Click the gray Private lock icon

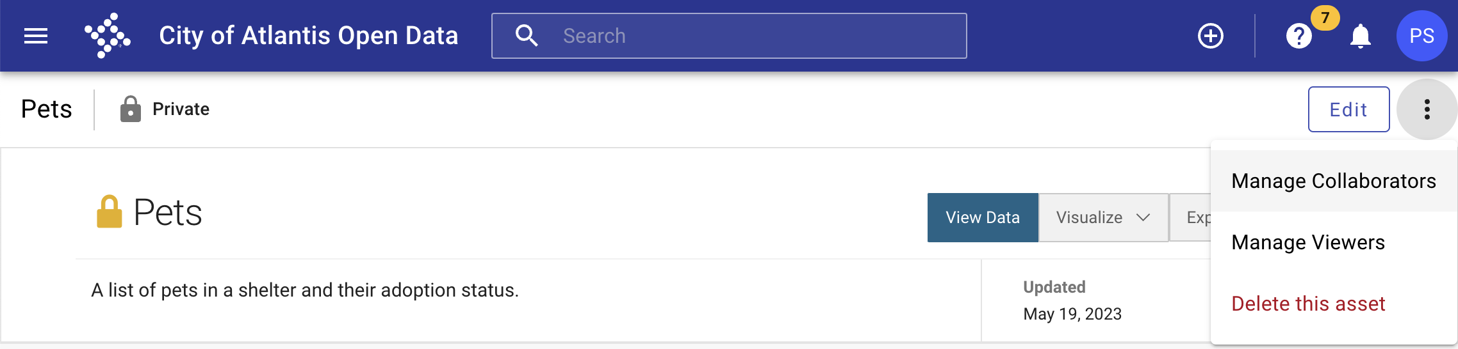(130, 109)
